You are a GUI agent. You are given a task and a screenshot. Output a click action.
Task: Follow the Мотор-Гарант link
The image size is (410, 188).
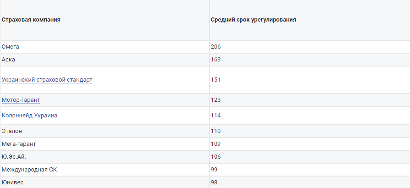click(x=24, y=100)
